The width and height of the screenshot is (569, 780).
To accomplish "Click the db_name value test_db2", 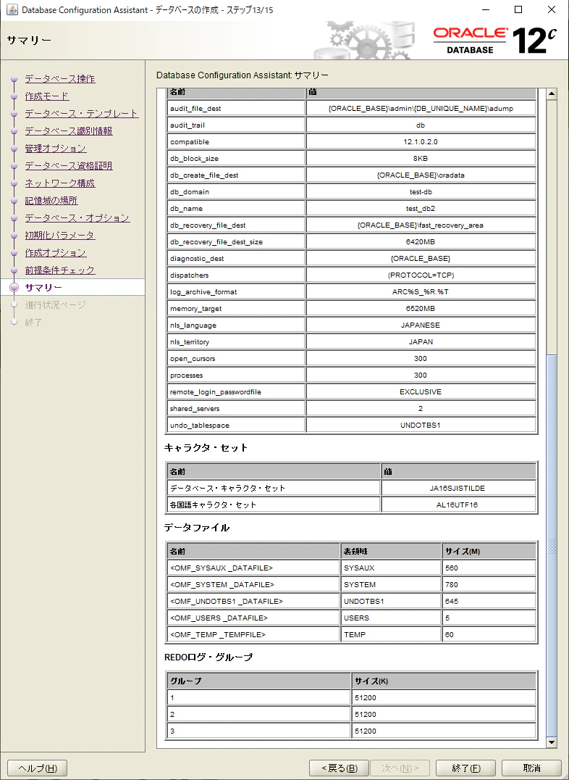I will (x=421, y=209).
